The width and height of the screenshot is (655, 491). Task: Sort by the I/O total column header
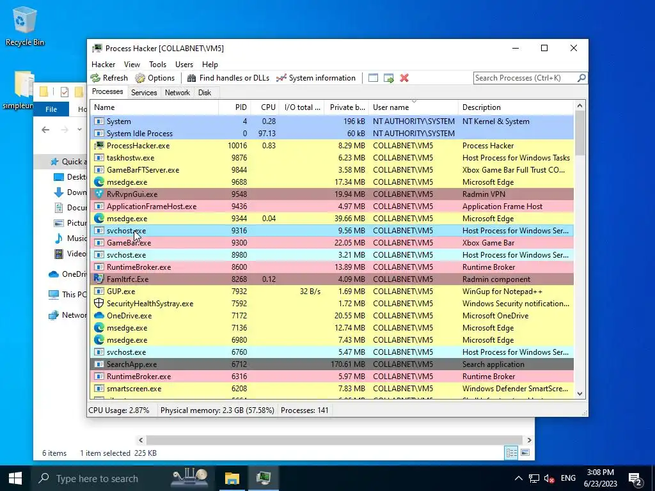tap(302, 107)
